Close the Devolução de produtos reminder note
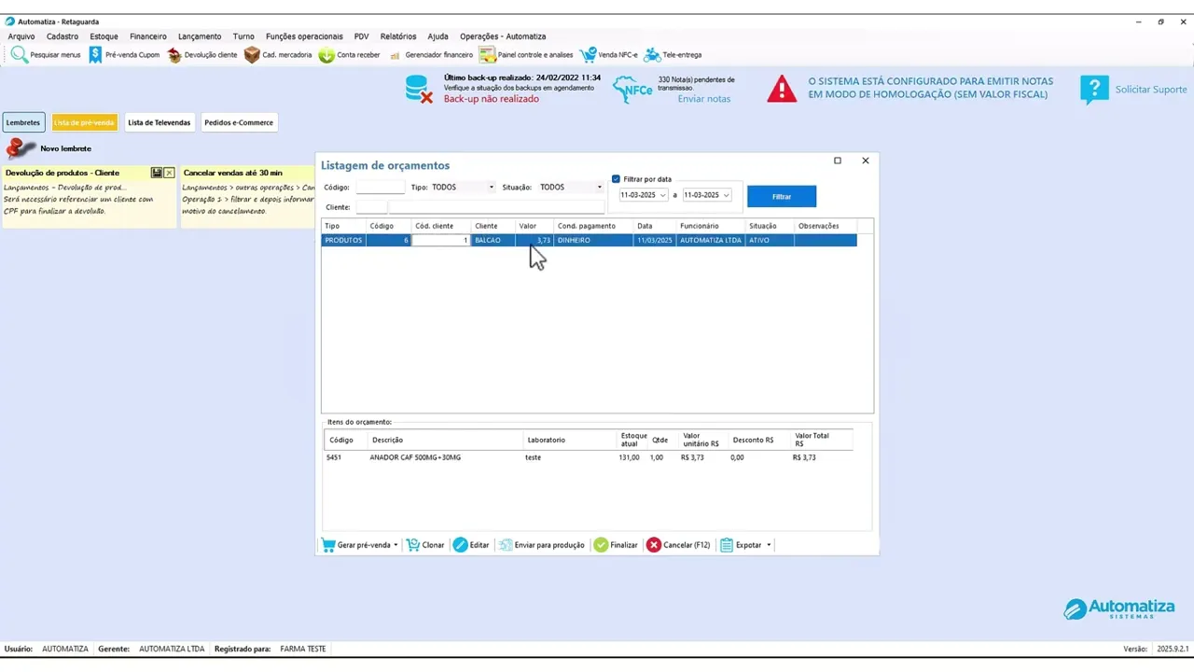 169,173
